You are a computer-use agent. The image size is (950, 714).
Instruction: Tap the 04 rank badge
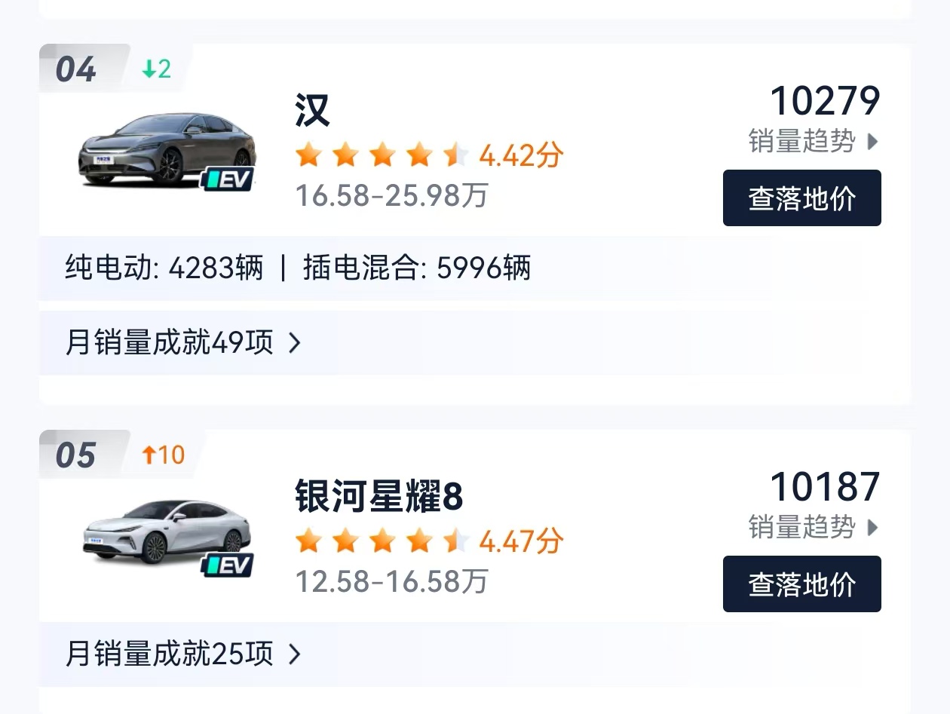[75, 69]
